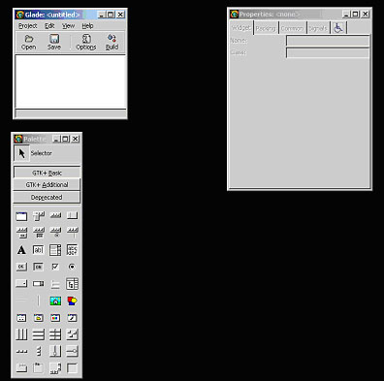Click the Build toolbar button
The width and height of the screenshot is (384, 381).
(112, 42)
